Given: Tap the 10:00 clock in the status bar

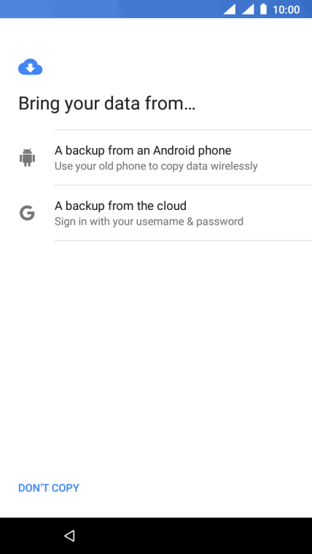Looking at the screenshot, I should [286, 9].
